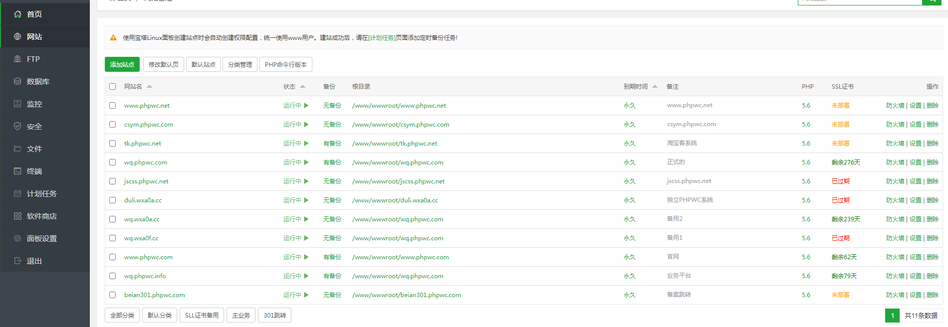The width and height of the screenshot is (948, 327).
Task: Click the green 添加站点 button
Action: [122, 65]
